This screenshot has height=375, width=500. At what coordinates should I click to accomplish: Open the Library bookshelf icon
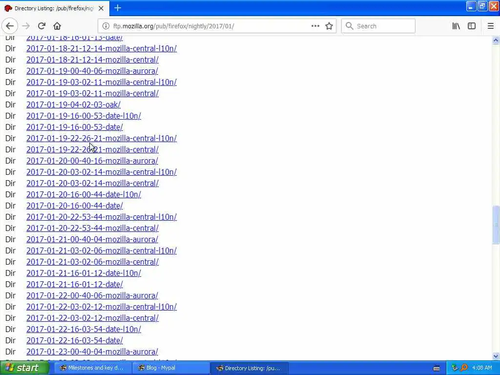click(x=456, y=26)
